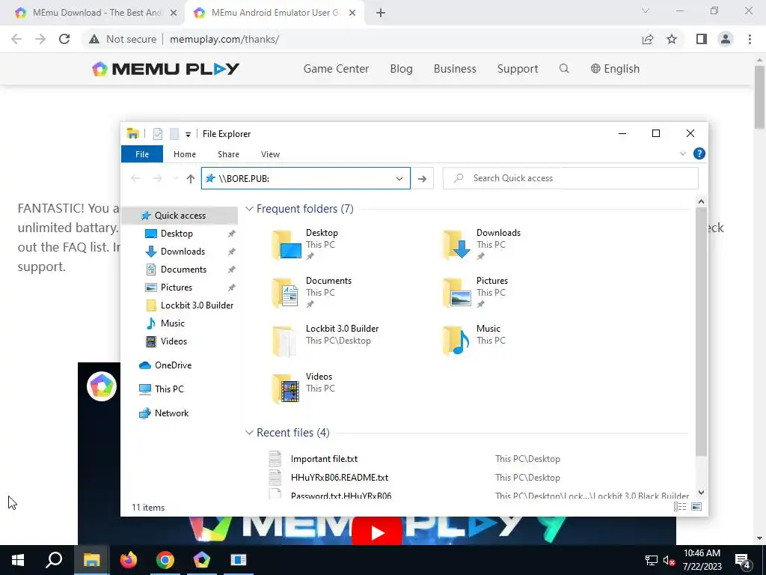The image size is (766, 575).
Task: Select Downloads in the navigation pane
Action: tap(183, 252)
